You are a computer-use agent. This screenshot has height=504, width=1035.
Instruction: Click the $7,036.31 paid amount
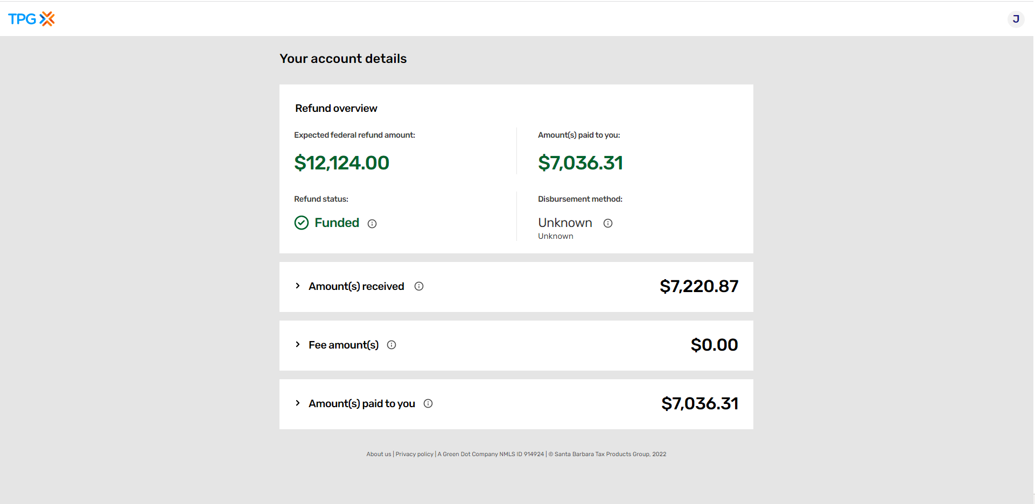pos(581,162)
